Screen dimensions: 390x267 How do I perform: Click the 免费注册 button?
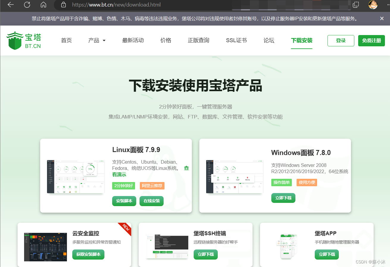pos(372,41)
